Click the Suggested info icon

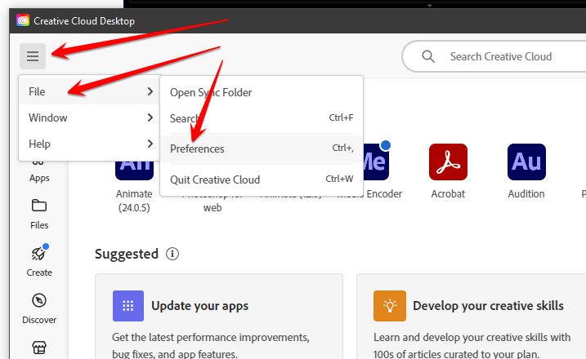click(x=172, y=254)
